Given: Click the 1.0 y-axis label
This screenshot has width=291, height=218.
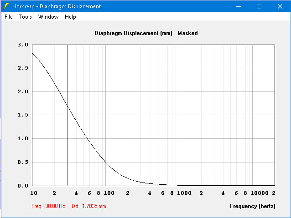Looking at the screenshot, I should [23, 138].
